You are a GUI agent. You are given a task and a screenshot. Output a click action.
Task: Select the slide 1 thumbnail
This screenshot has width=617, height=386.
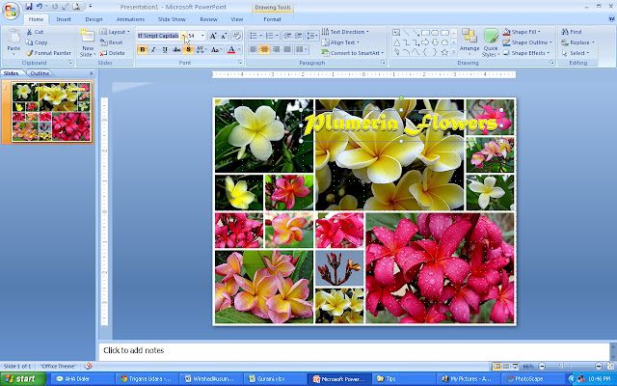[x=52, y=112]
